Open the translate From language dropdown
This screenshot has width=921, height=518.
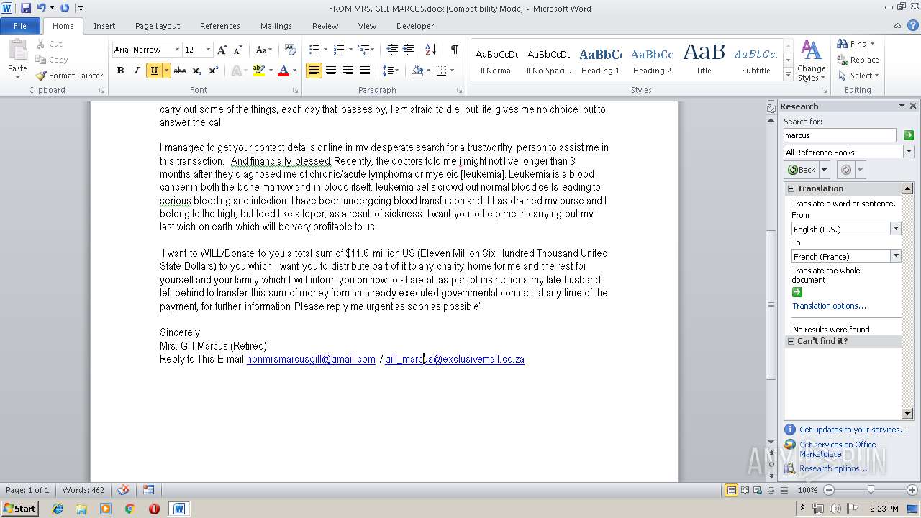(x=896, y=229)
